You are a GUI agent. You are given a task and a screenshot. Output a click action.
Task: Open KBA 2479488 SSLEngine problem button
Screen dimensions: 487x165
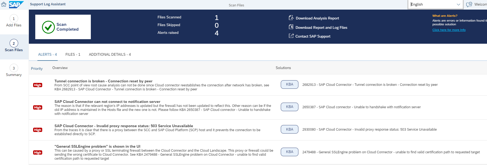point(290,152)
